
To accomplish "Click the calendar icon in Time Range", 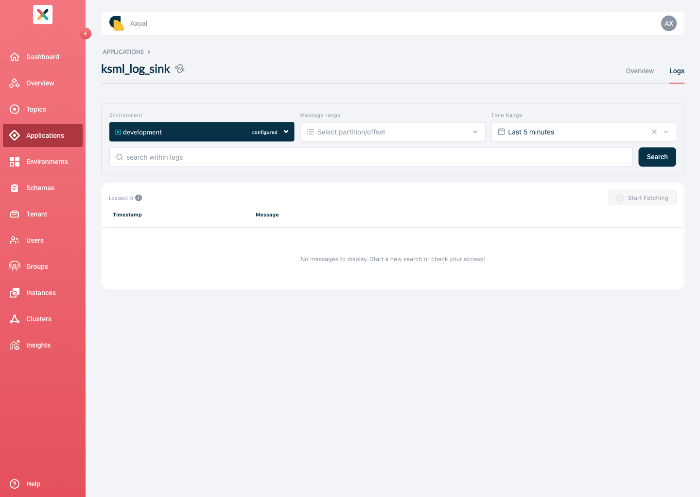I will pyautogui.click(x=501, y=132).
